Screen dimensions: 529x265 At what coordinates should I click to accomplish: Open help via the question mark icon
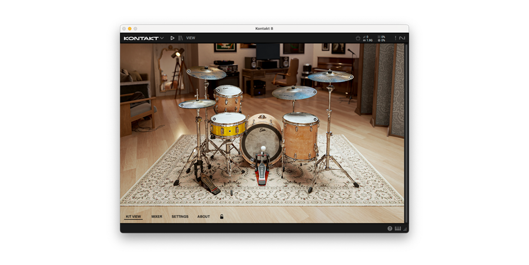coord(390,229)
